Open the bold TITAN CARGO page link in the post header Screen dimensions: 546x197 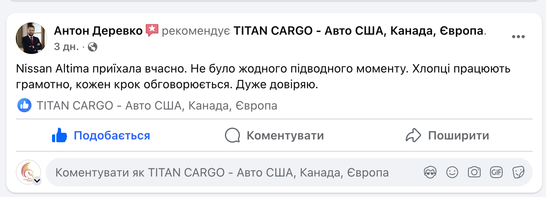point(358,30)
